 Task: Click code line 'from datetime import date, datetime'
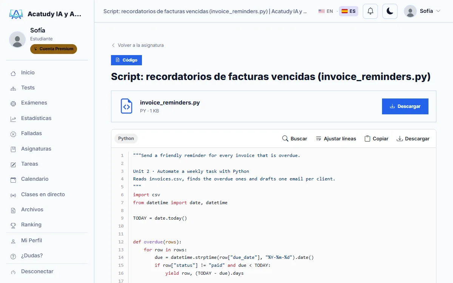click(180, 203)
